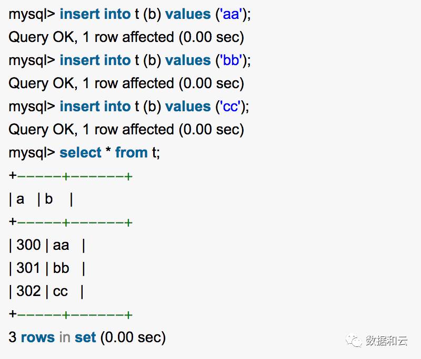
Task: Click the 'cc' string in third insert statement
Action: (230, 107)
